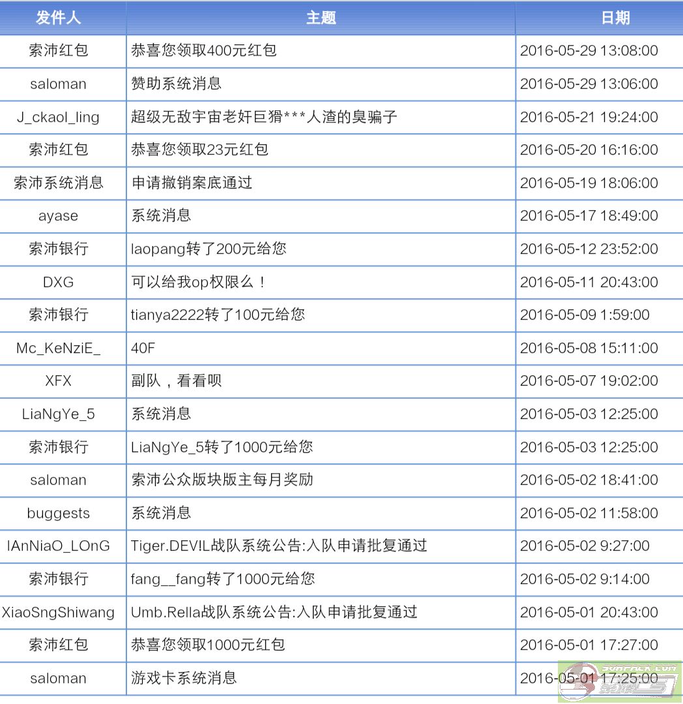The height and width of the screenshot is (704, 683).
Task: Click date 2016-05-02 9:27:00
Action: pos(585,546)
